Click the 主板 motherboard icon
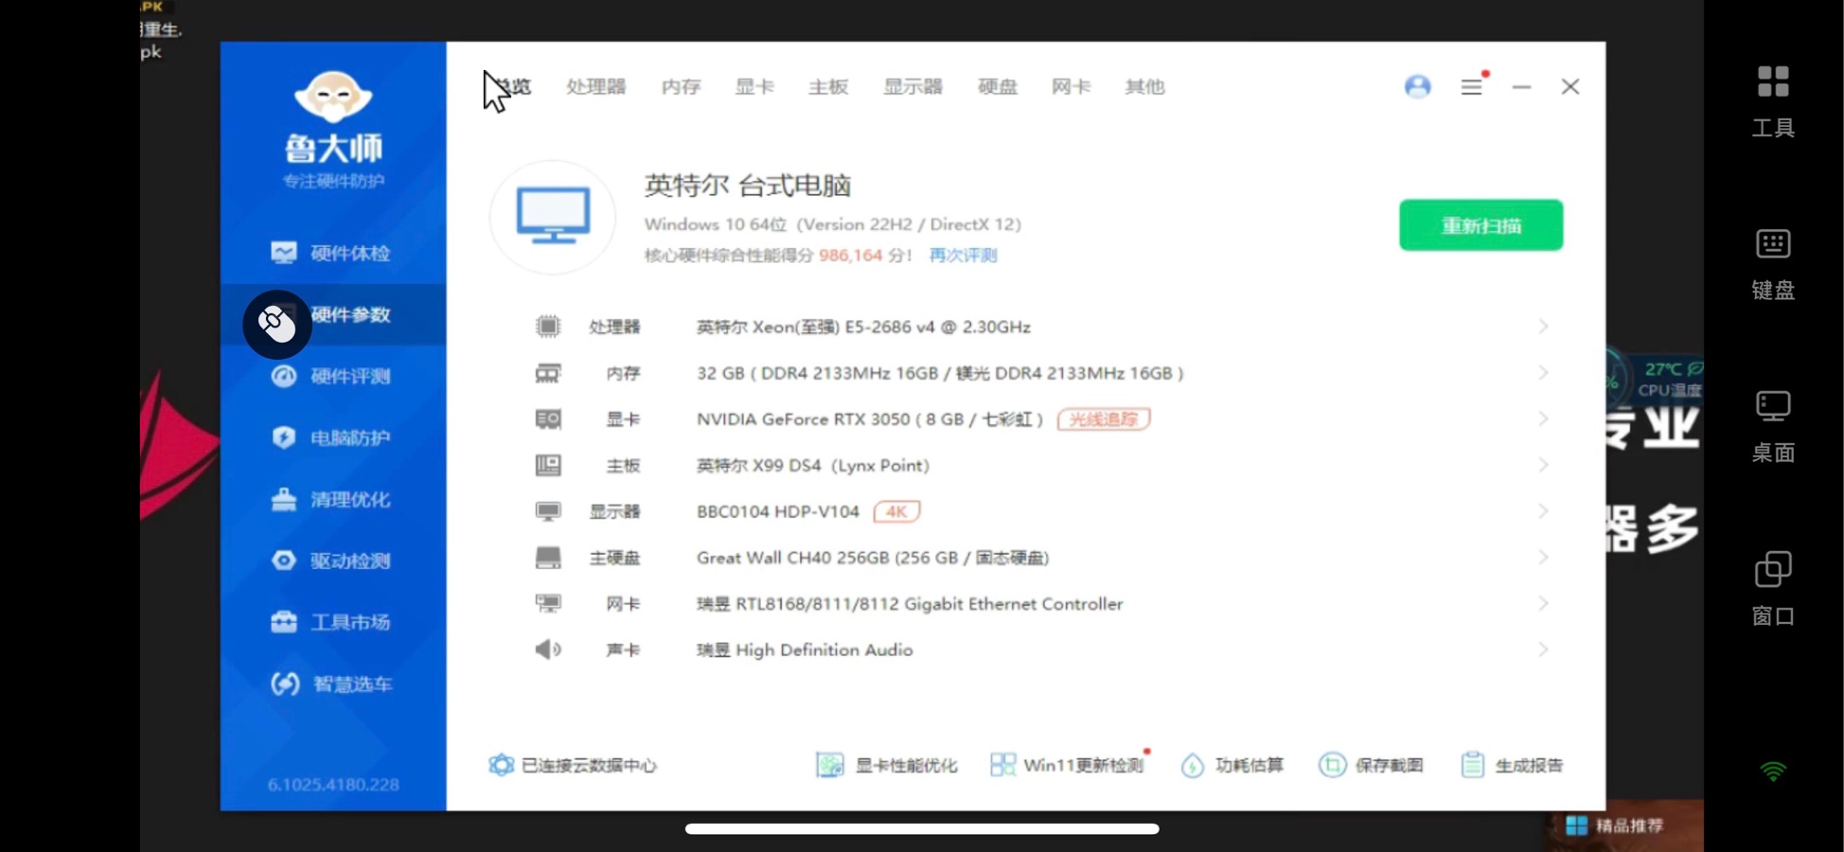This screenshot has height=852, width=1844. (548, 466)
